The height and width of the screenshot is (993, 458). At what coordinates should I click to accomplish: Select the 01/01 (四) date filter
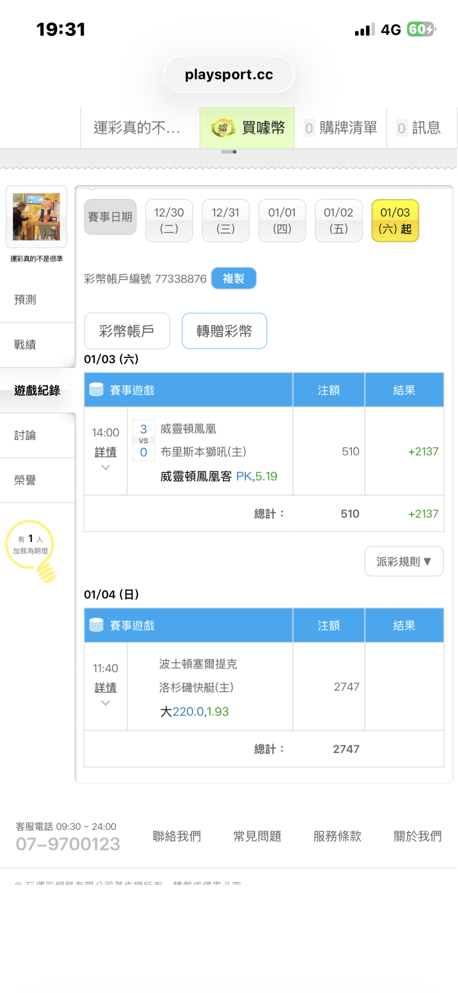pos(282,221)
